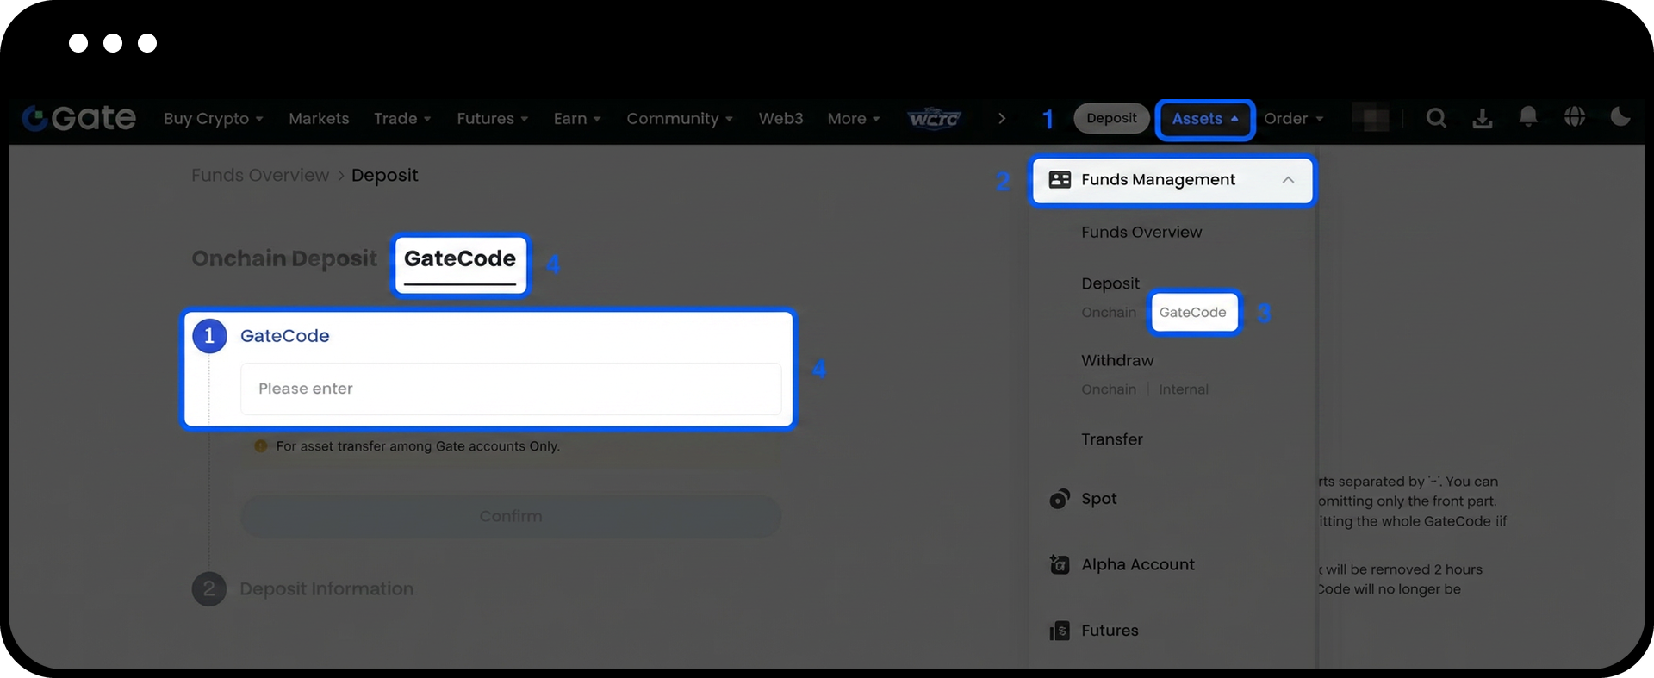Click the download app icon

coord(1482,118)
